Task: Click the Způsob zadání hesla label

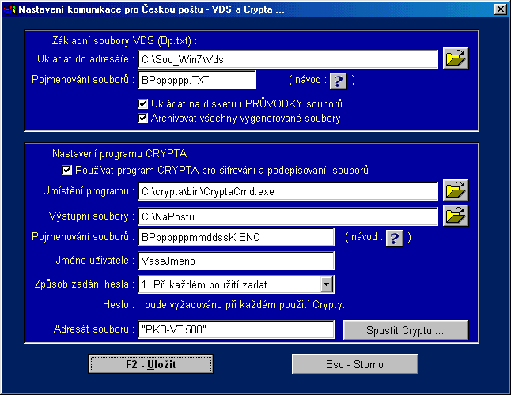Action: click(x=85, y=284)
